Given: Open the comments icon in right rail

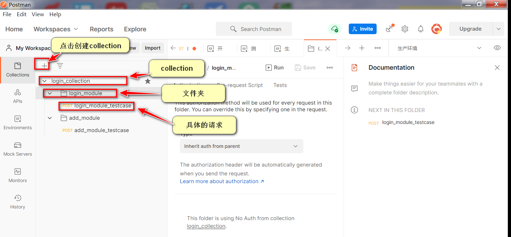Looking at the screenshot, I should pyautogui.click(x=354, y=89).
